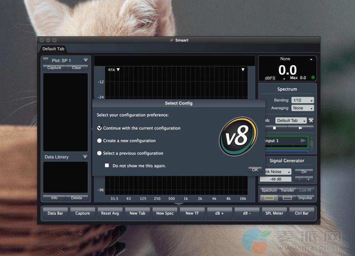Expand the Data Library menu arrow
The height and width of the screenshot is (256, 355).
point(85,157)
